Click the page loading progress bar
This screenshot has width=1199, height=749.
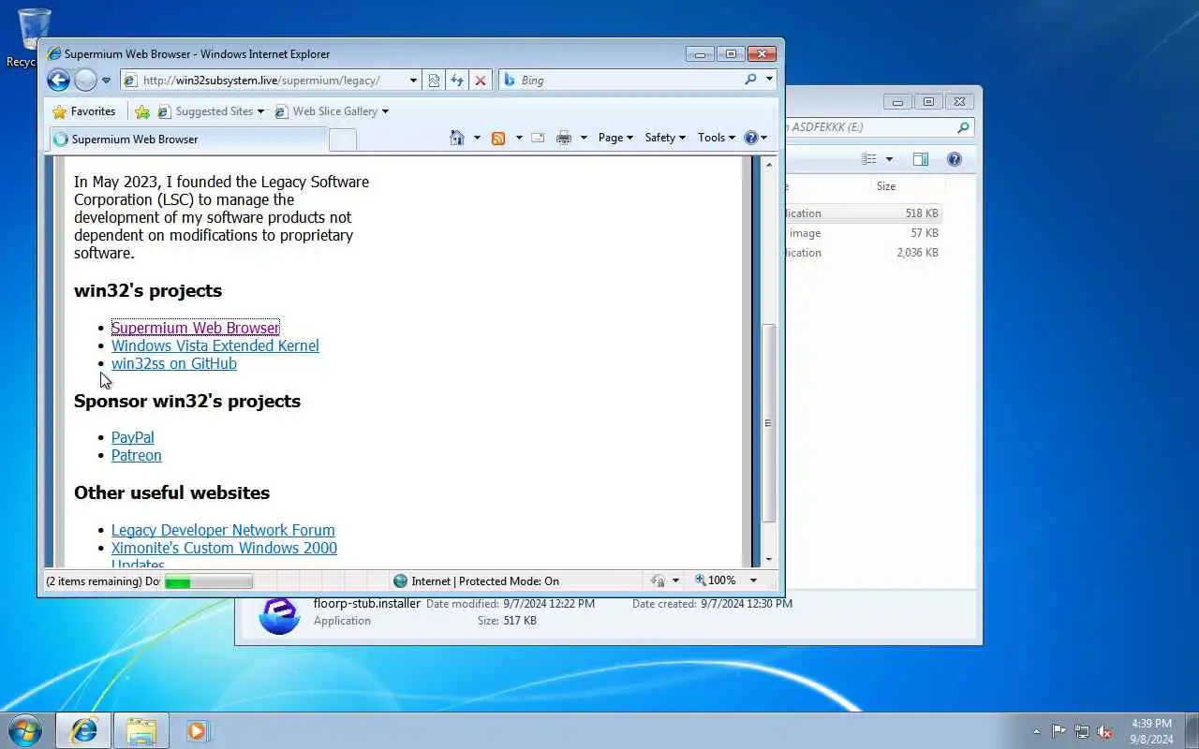[209, 581]
